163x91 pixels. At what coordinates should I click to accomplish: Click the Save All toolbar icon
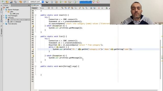(15, 2)
